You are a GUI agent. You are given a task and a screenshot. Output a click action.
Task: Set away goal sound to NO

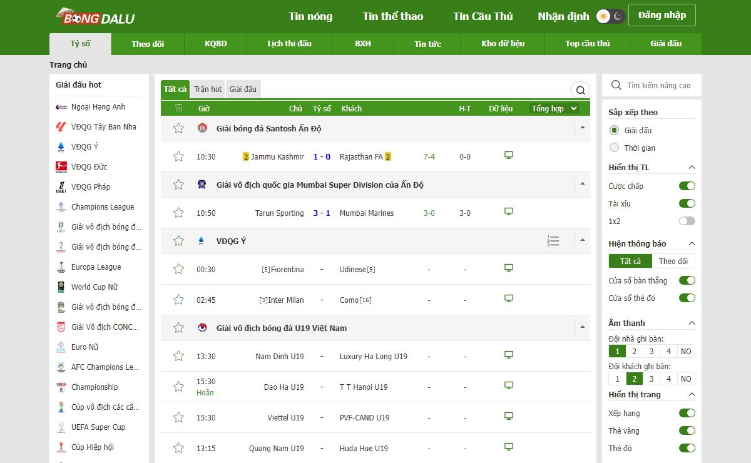click(x=686, y=379)
